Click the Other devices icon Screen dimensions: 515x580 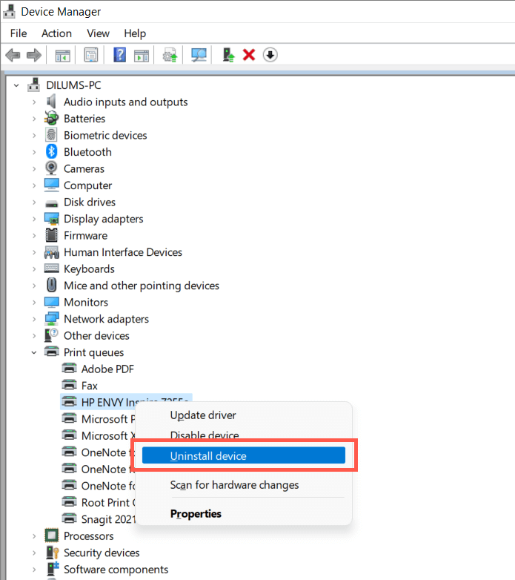pos(51,335)
